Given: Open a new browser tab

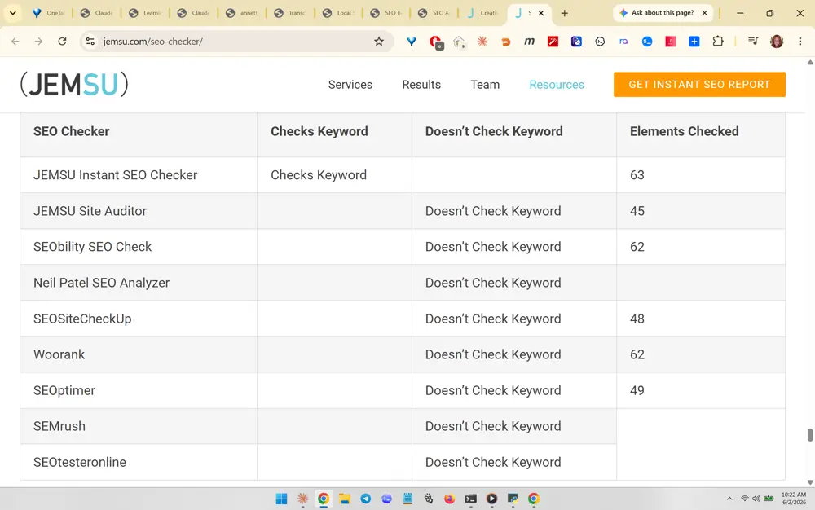Looking at the screenshot, I should (x=565, y=13).
